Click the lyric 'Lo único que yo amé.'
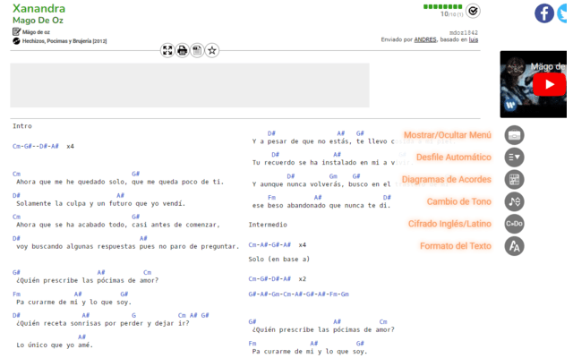573x358 pixels. click(55, 345)
